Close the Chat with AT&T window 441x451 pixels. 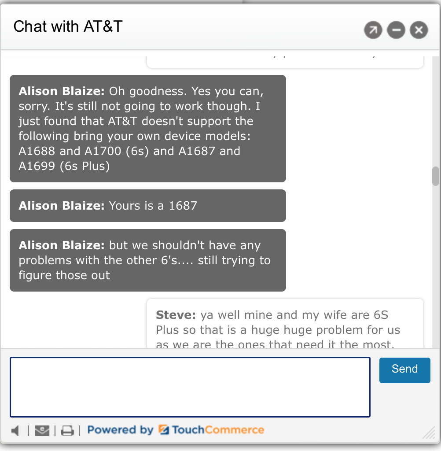click(x=419, y=30)
